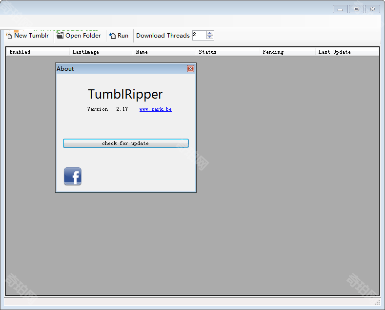Viewport: 385px width, 310px height.
Task: Click the Pending column header
Action: 287,52
